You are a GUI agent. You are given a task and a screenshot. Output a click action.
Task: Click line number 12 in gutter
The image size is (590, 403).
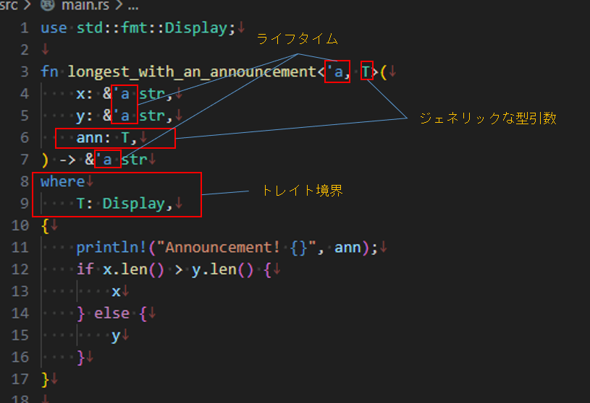(20, 269)
